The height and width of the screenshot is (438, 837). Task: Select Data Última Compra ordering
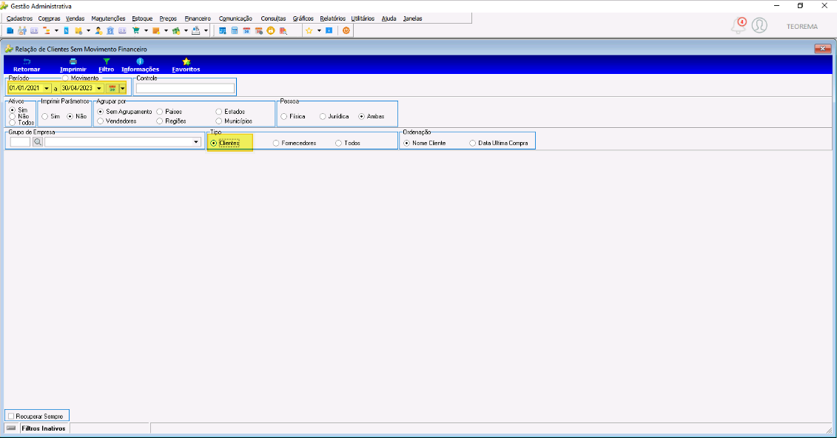pos(472,143)
